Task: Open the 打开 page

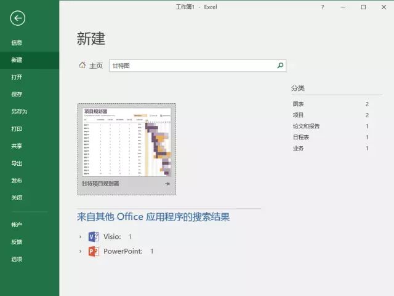Action: pyautogui.click(x=30, y=77)
